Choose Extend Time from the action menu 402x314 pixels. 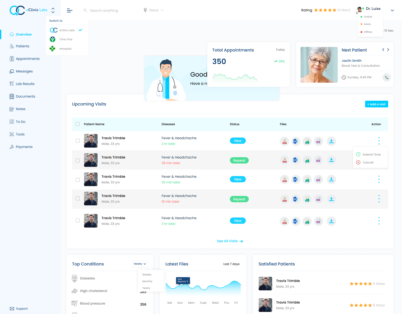372,154
